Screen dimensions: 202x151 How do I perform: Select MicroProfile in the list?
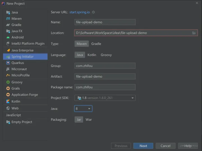(25, 75)
